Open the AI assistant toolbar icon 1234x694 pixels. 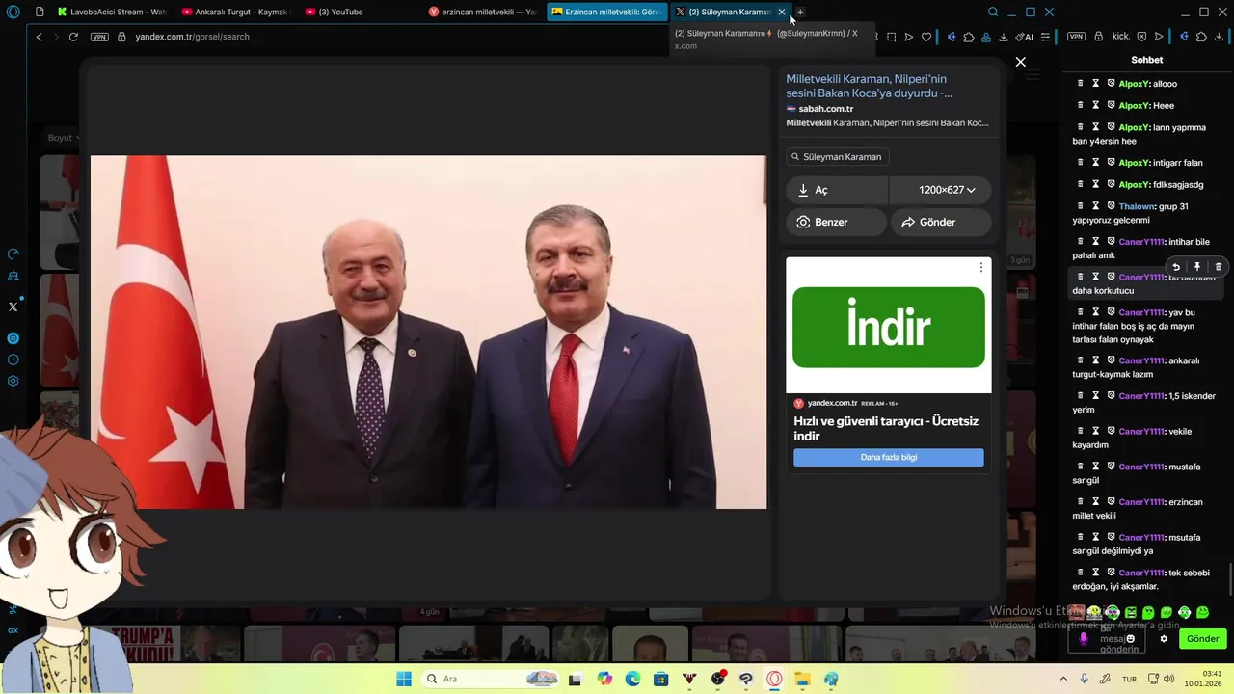click(x=1026, y=37)
